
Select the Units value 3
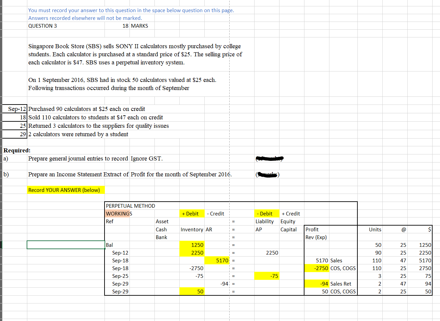point(380,276)
